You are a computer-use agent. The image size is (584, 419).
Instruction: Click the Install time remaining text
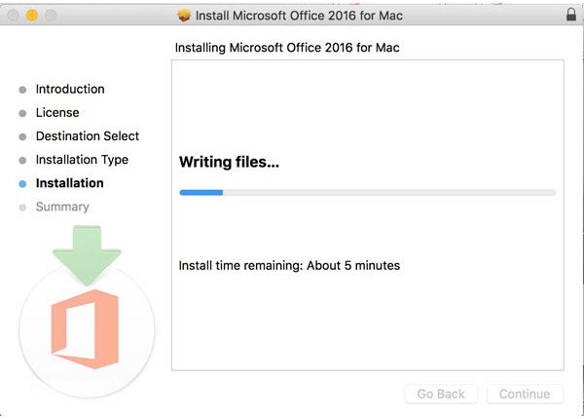click(289, 265)
